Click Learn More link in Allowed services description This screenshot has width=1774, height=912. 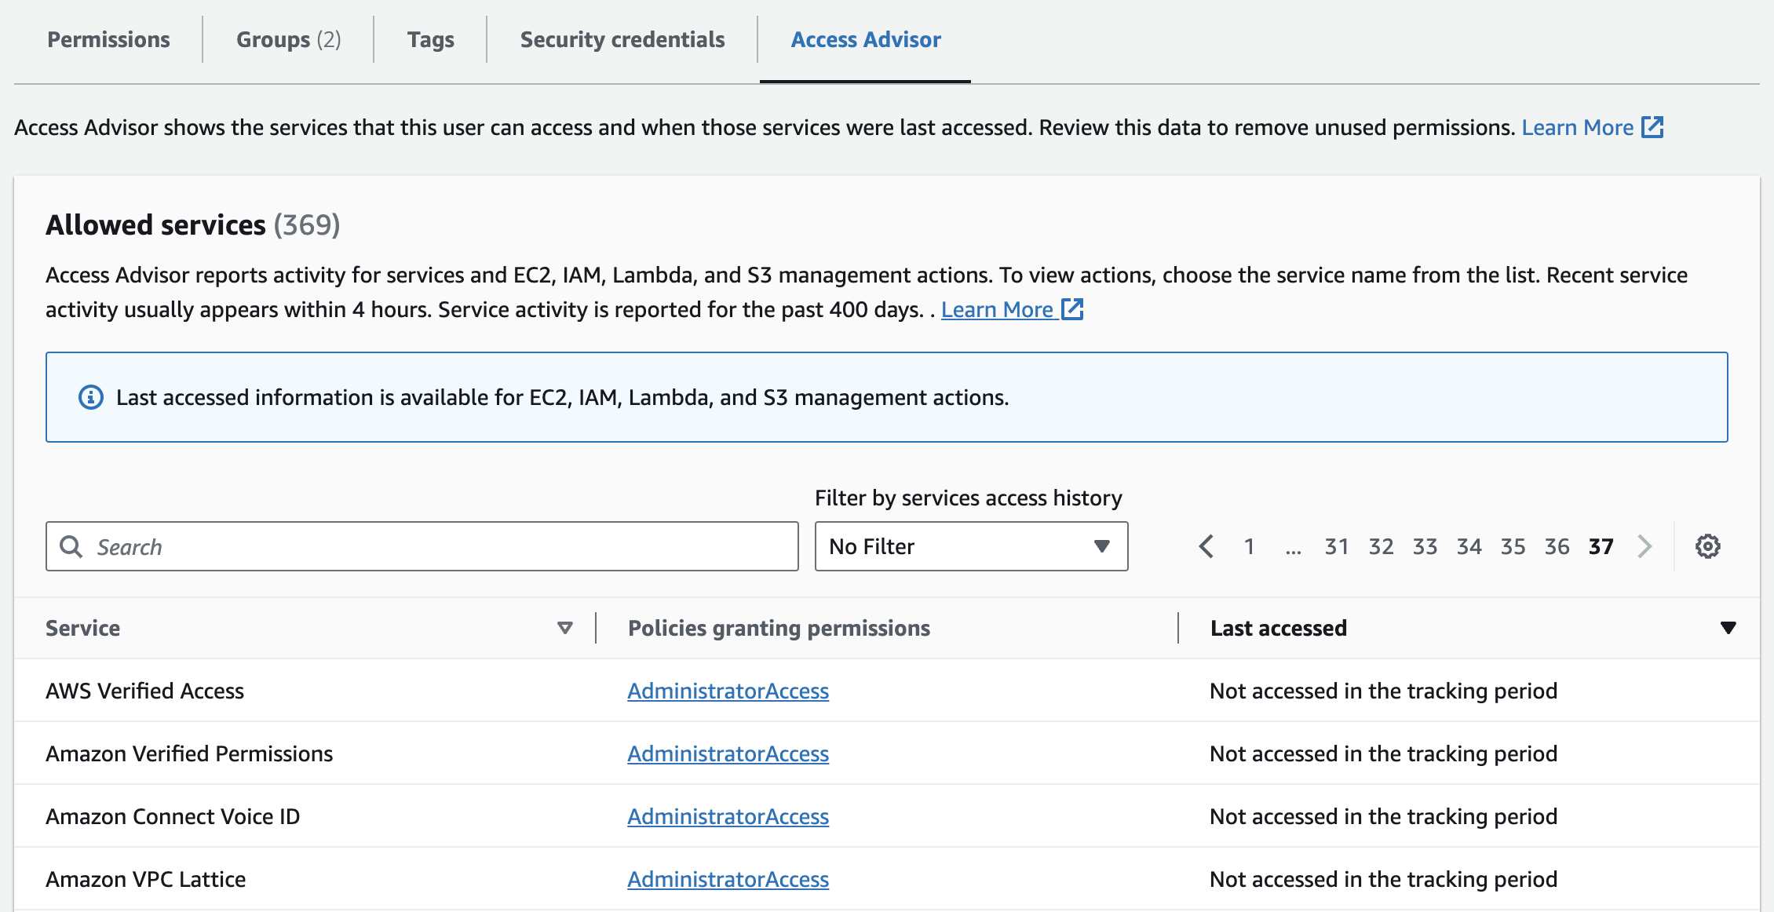pyautogui.click(x=997, y=309)
